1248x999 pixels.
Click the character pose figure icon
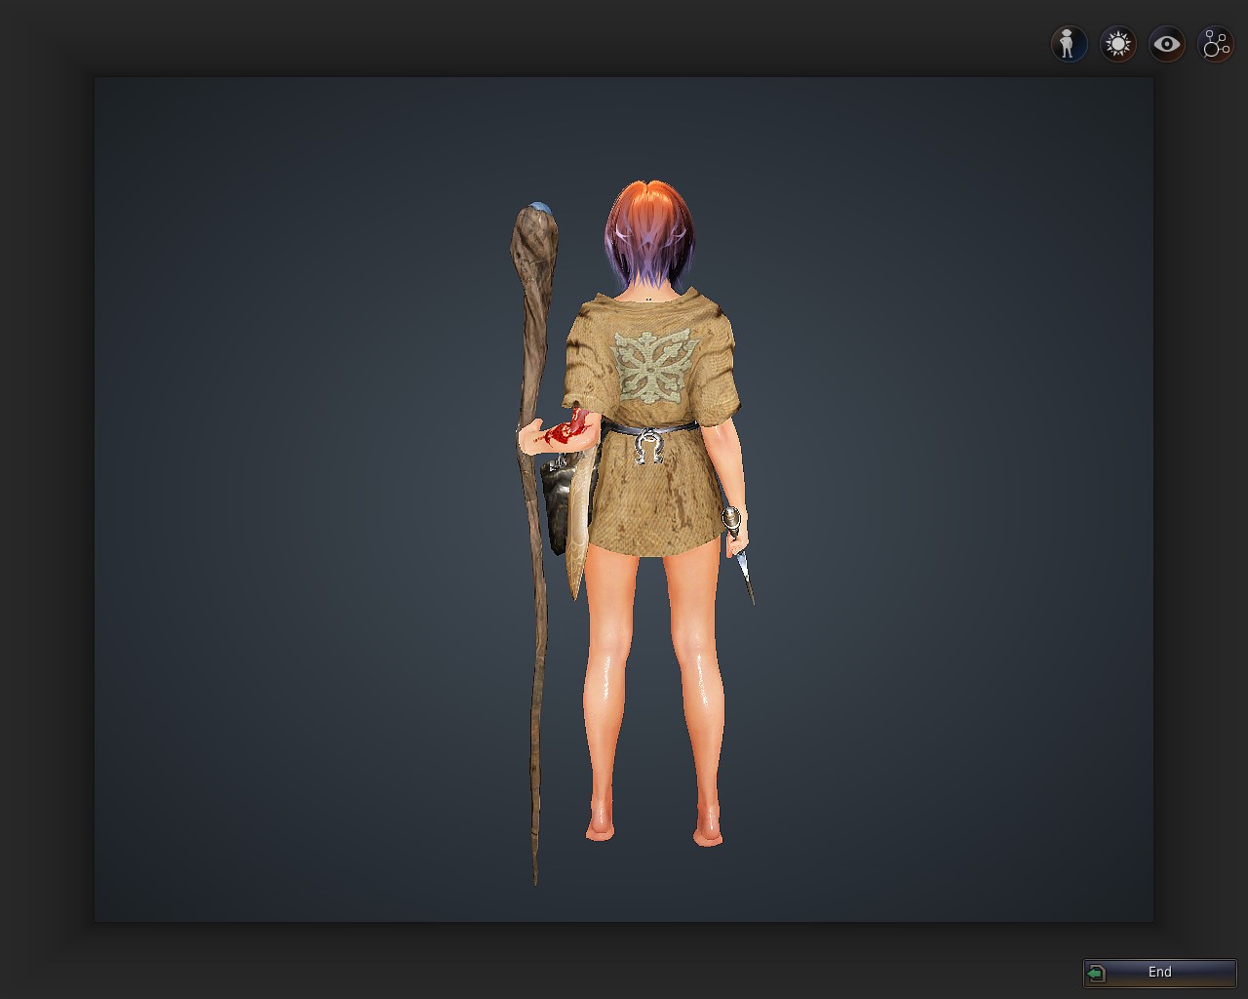tap(1069, 44)
